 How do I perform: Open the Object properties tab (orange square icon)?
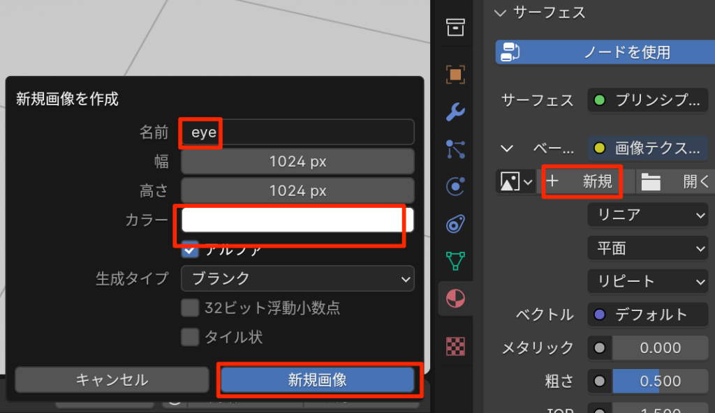click(x=455, y=74)
